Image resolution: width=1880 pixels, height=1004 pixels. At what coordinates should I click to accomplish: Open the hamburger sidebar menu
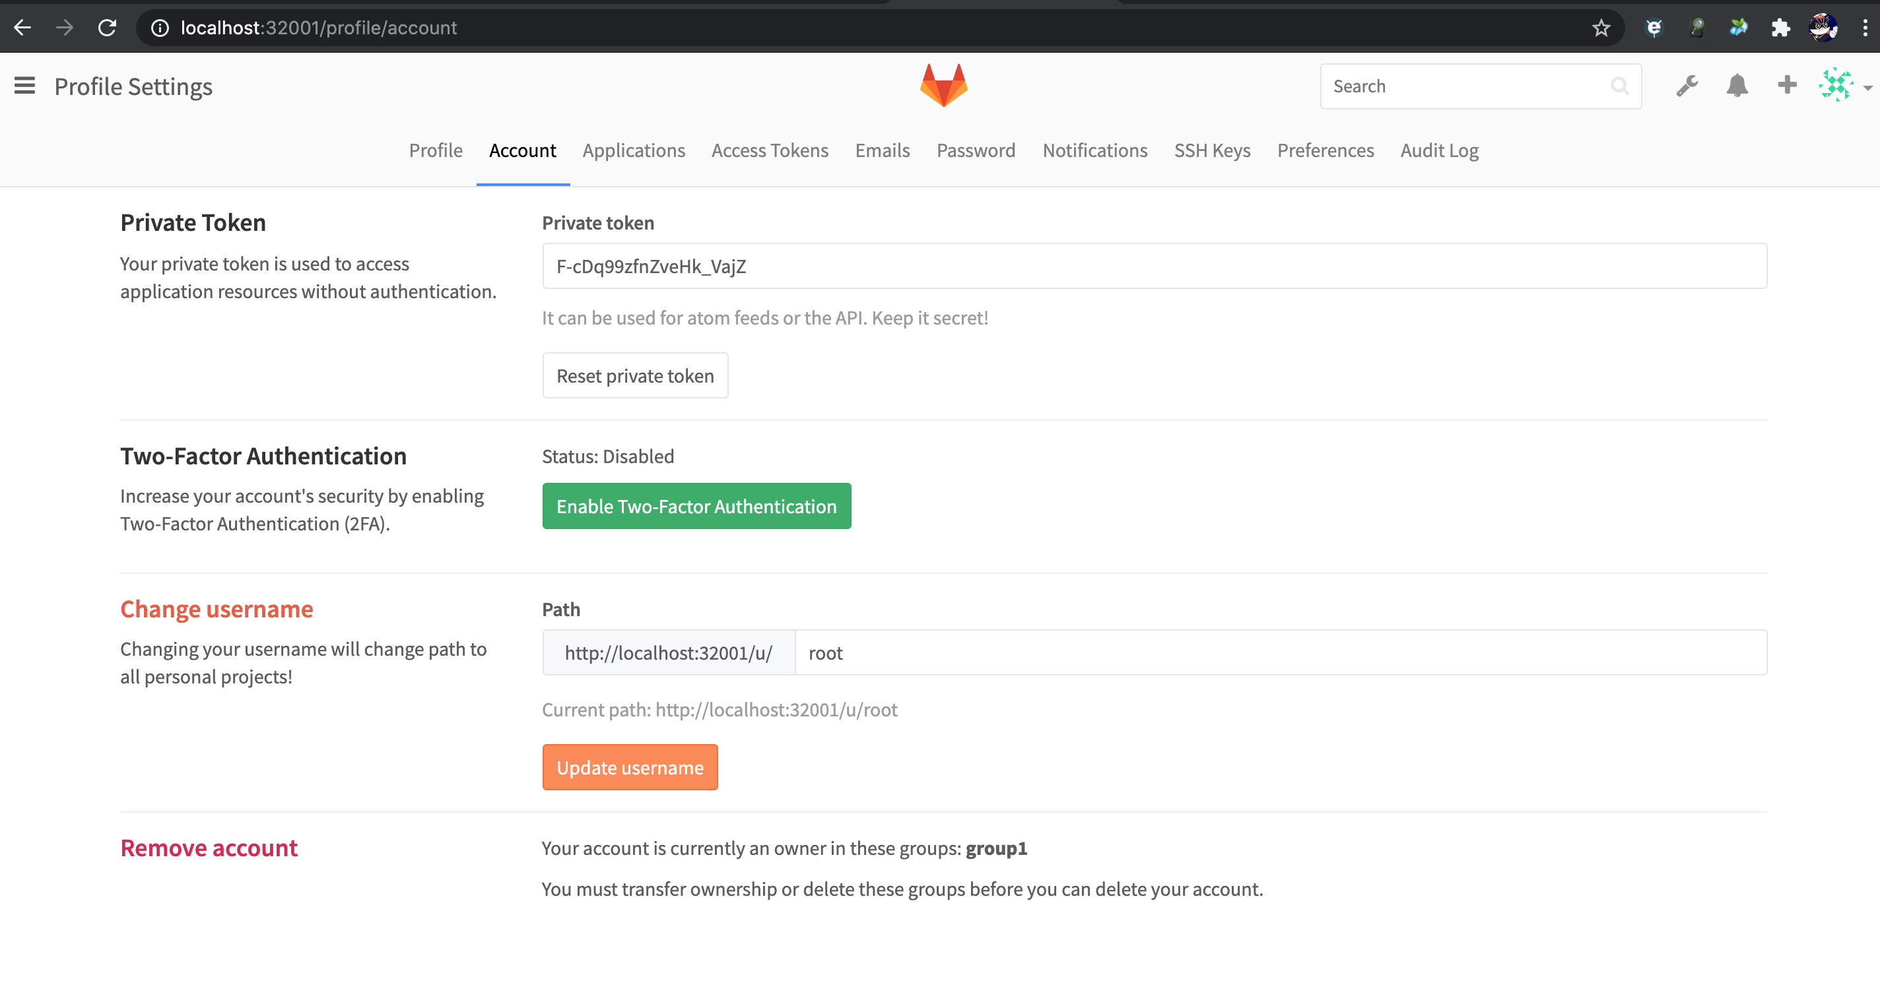pyautogui.click(x=24, y=86)
